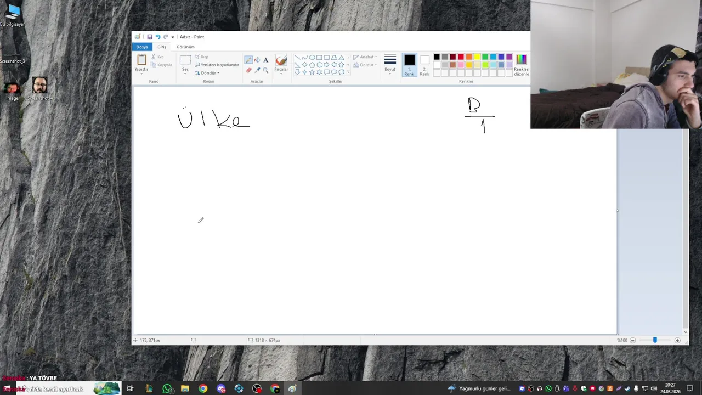Screen dimensions: 702x395
Task: Select the five-point star shape
Action: [x=312, y=72]
